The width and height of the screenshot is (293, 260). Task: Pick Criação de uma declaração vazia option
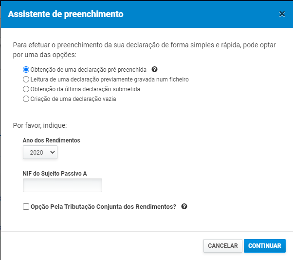26,99
